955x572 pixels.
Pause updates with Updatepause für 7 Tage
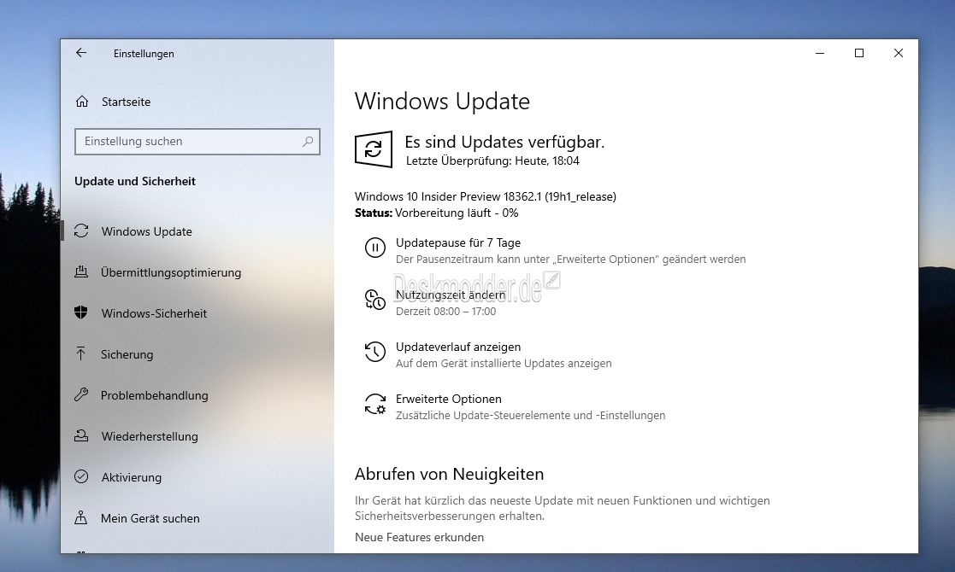pyautogui.click(x=458, y=242)
